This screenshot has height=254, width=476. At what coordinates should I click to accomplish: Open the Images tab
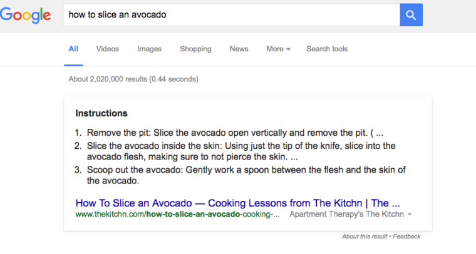tap(149, 49)
